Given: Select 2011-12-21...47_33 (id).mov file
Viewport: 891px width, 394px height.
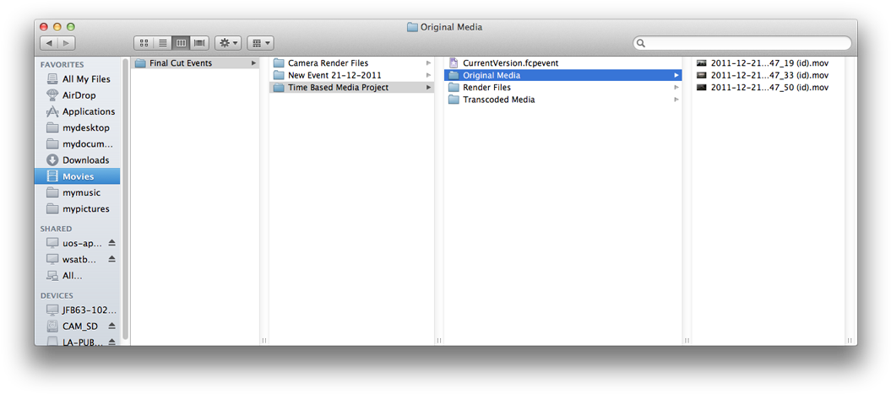Looking at the screenshot, I should click(x=769, y=75).
